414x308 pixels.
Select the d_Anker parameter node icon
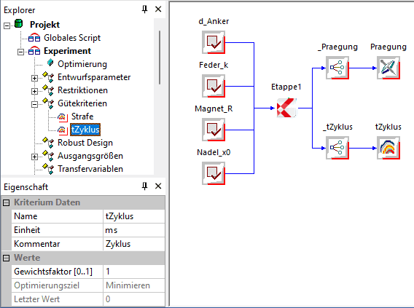pyautogui.click(x=214, y=42)
